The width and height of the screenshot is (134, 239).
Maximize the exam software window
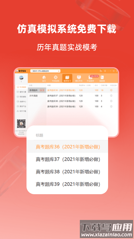point(114,71)
